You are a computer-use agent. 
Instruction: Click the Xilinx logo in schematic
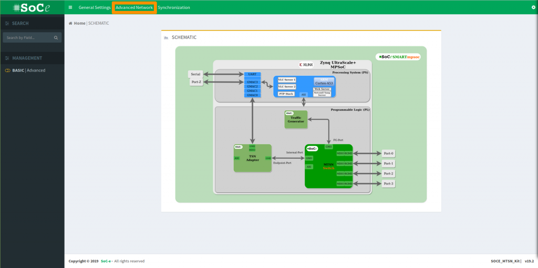pyautogui.click(x=306, y=65)
